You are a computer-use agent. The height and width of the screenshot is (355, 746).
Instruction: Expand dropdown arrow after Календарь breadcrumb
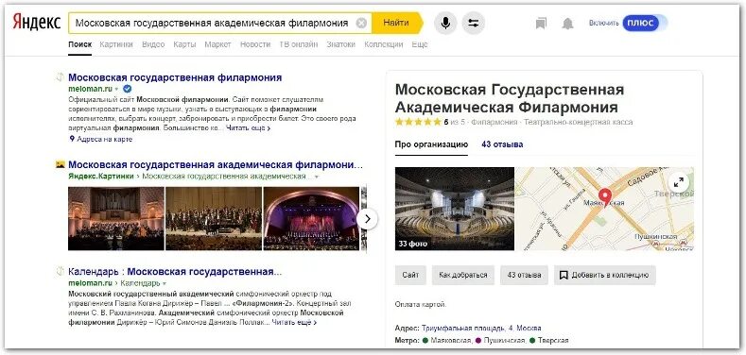click(x=165, y=283)
